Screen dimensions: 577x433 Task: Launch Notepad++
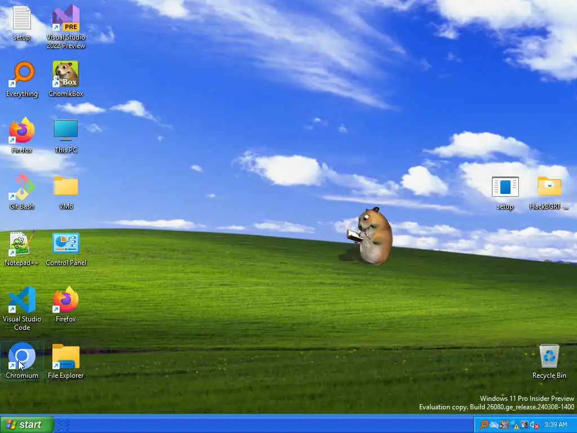pos(22,248)
